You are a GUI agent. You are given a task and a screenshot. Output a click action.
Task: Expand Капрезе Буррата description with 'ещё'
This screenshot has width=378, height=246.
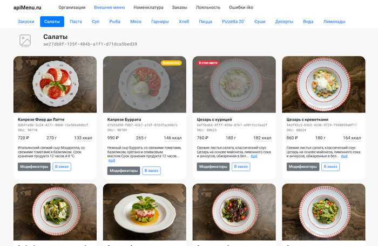point(112,160)
